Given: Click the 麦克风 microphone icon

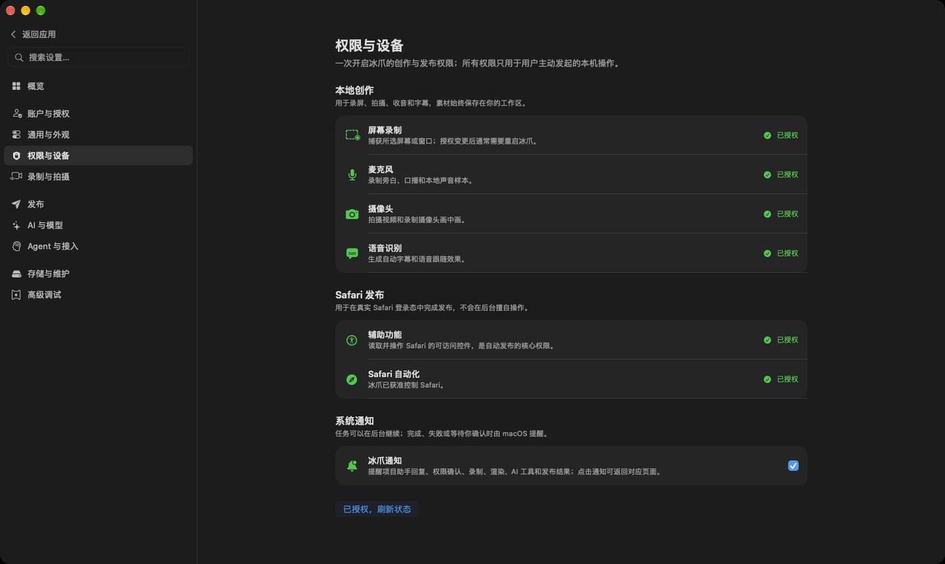Looking at the screenshot, I should tap(352, 174).
